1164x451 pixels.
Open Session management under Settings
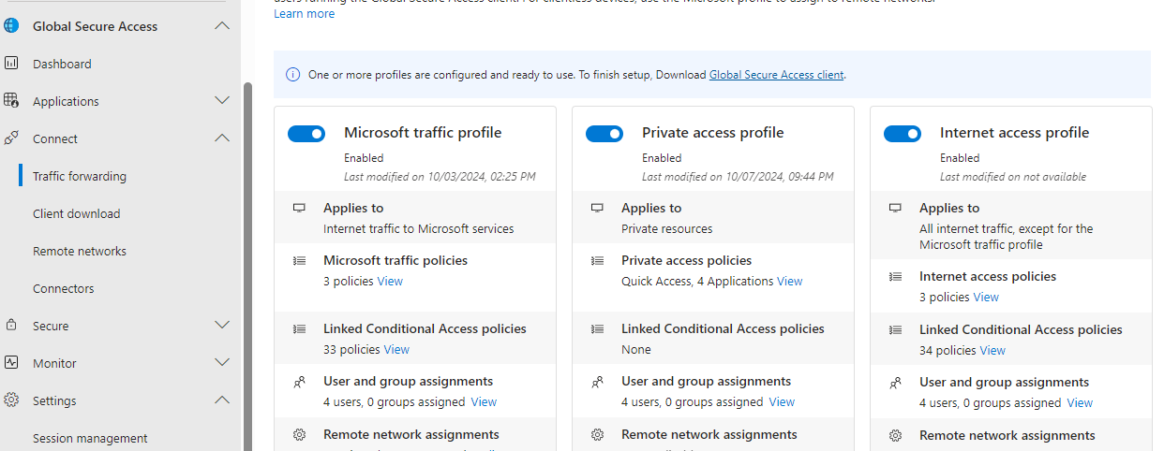pyautogui.click(x=90, y=438)
